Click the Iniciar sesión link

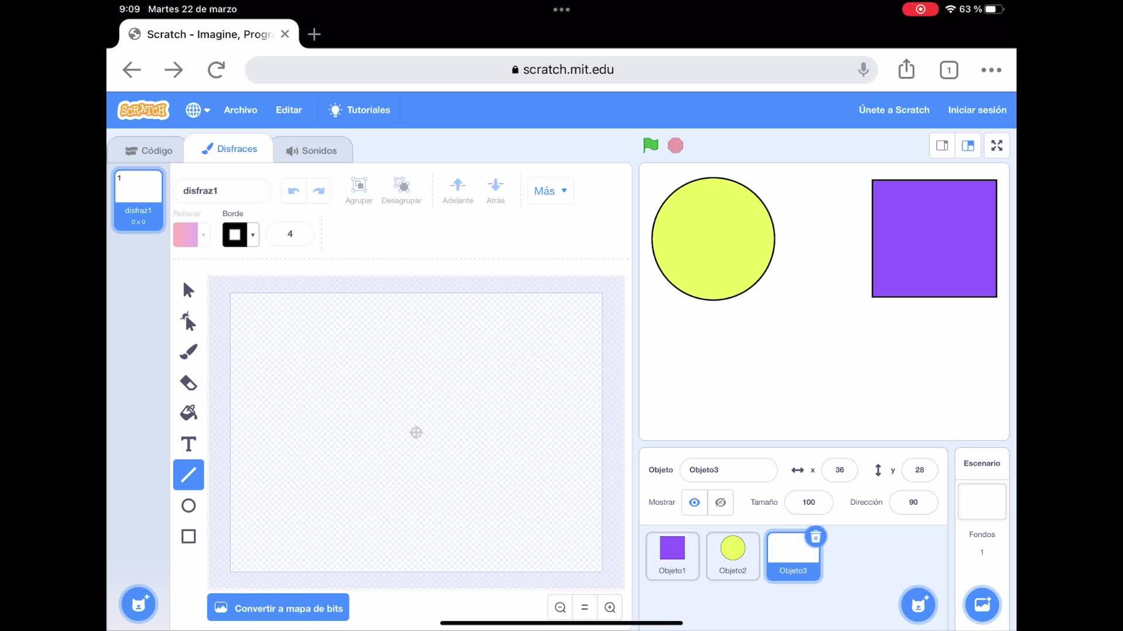(977, 110)
